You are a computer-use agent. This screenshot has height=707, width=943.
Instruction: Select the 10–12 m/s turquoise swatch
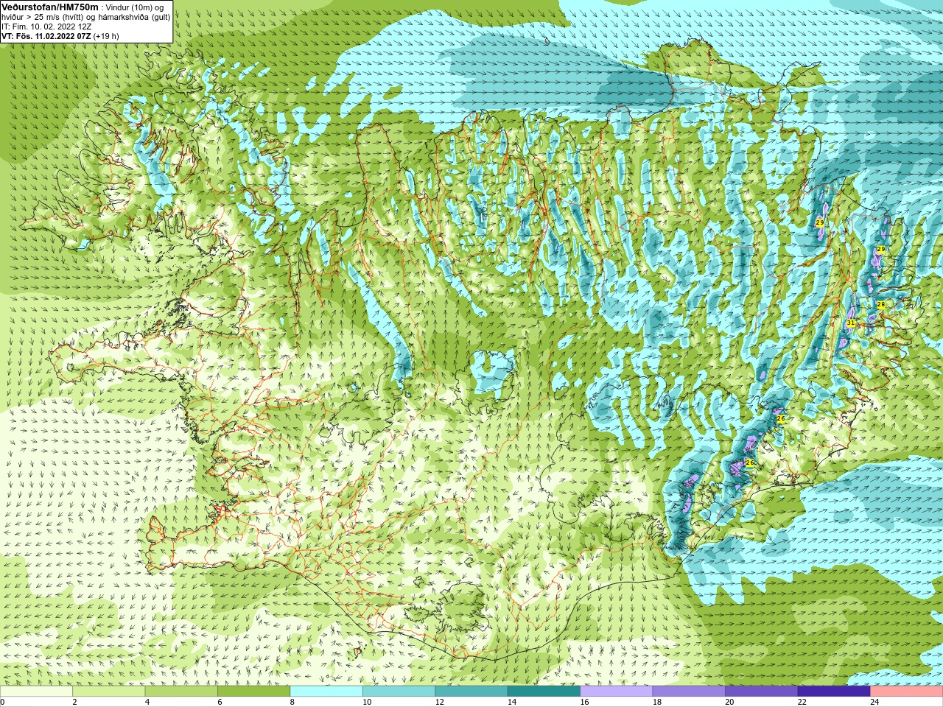coord(399,691)
